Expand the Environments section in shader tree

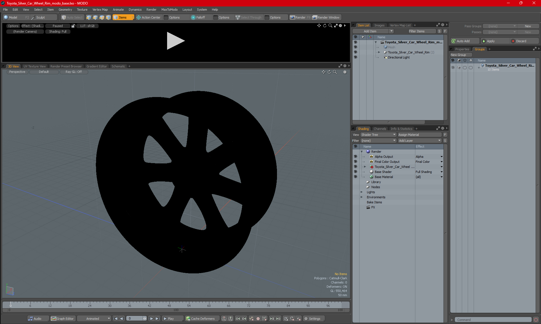pyautogui.click(x=361, y=197)
